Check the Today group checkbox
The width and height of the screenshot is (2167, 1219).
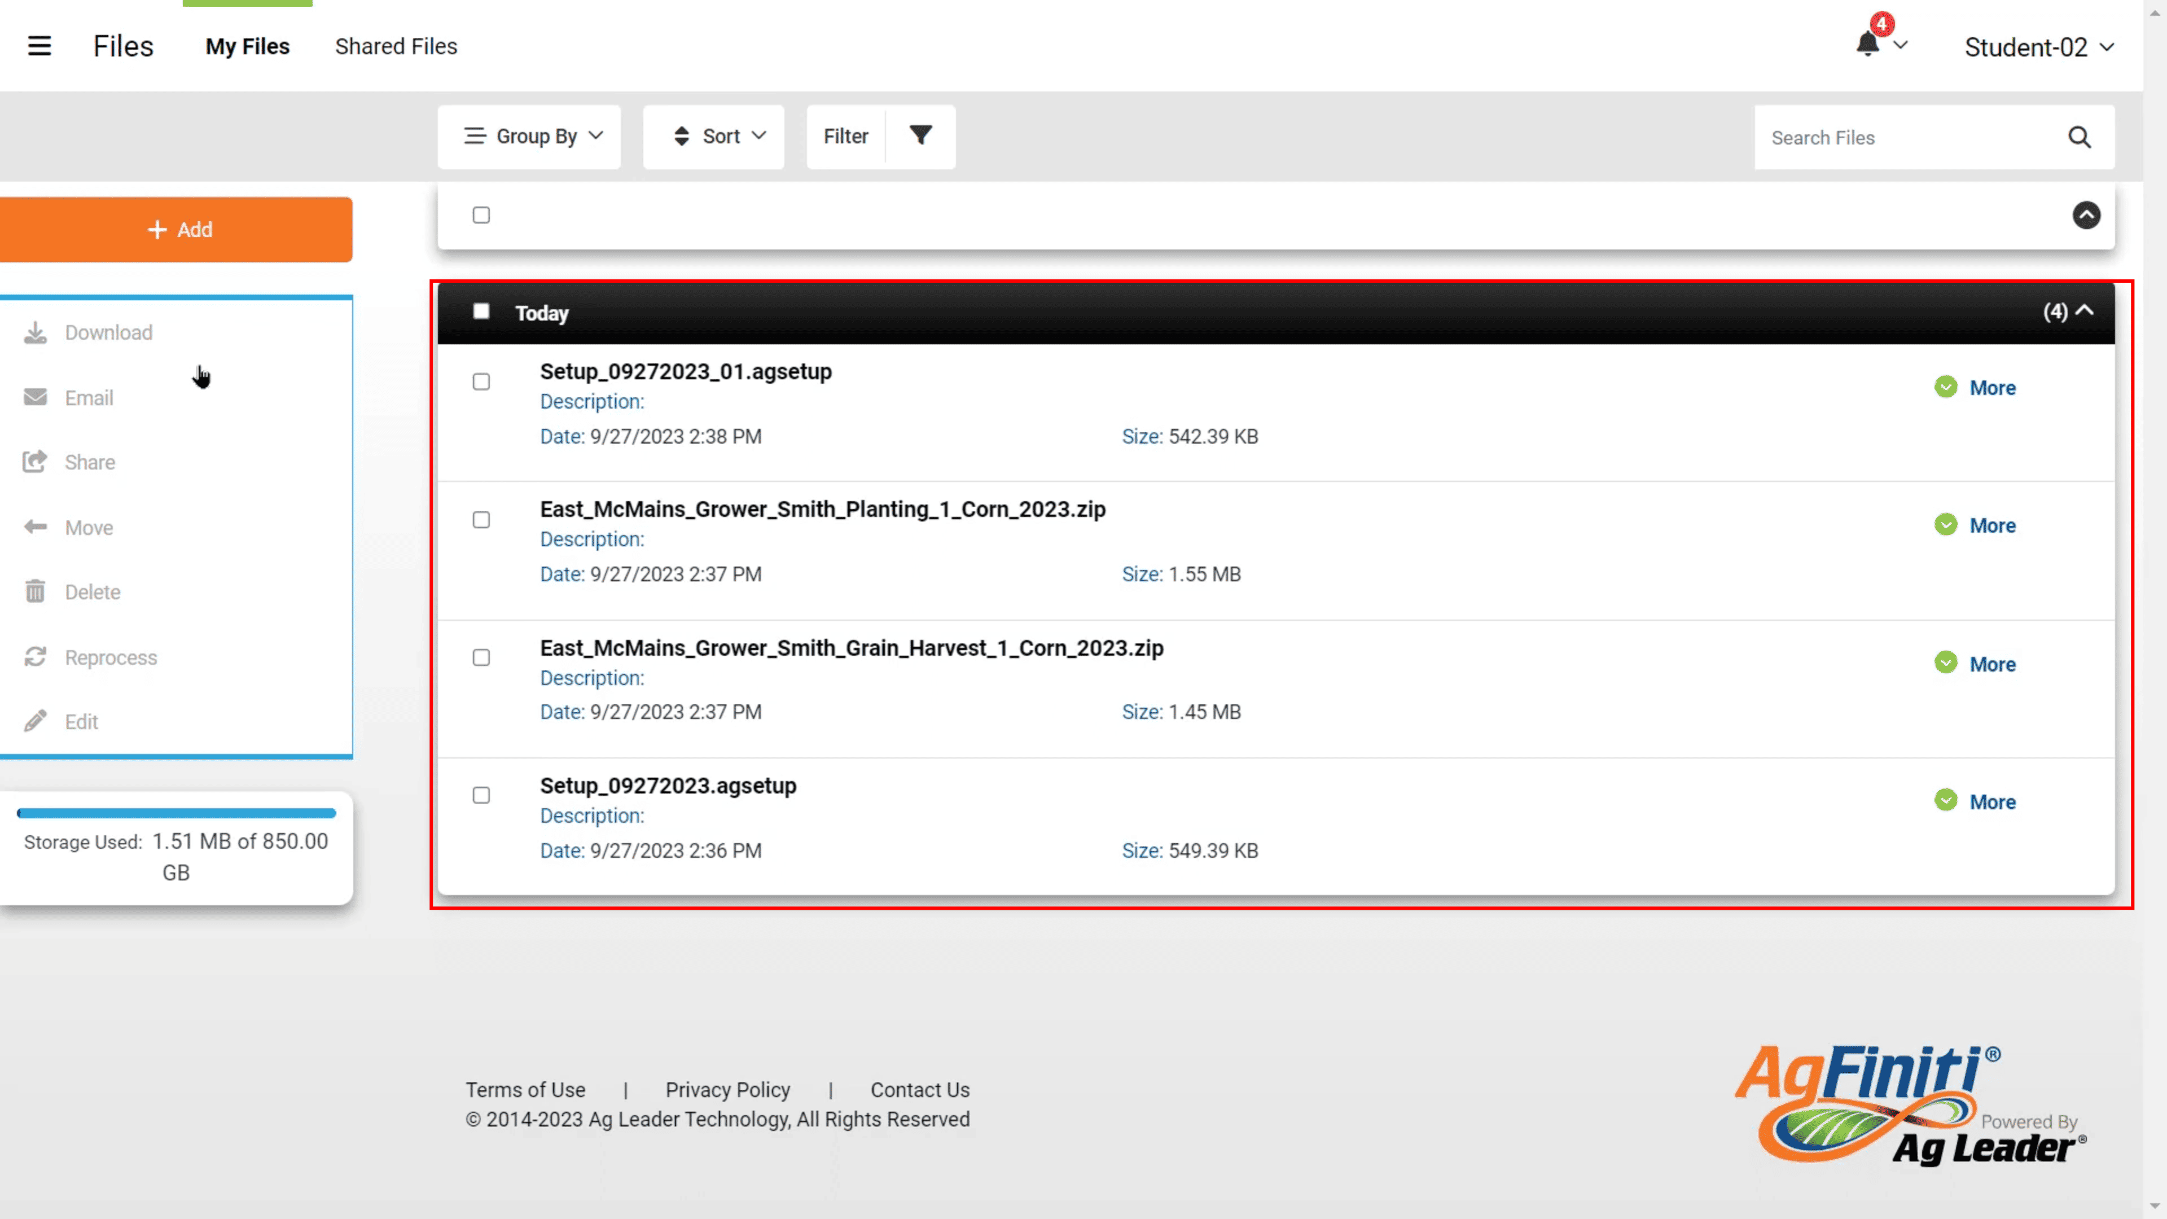pos(481,312)
